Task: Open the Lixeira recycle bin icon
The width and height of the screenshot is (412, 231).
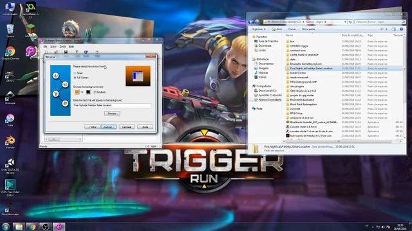Action: (x=10, y=31)
